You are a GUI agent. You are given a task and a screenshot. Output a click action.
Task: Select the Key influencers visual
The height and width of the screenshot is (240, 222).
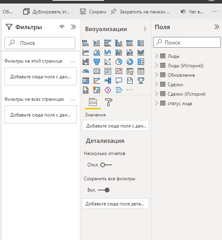click(x=96, y=81)
